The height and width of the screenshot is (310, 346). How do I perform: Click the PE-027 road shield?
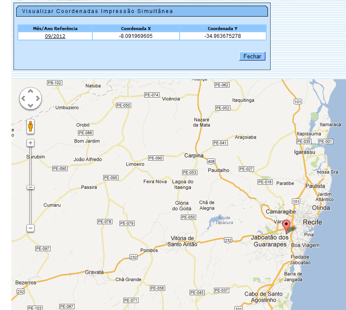click(x=246, y=169)
